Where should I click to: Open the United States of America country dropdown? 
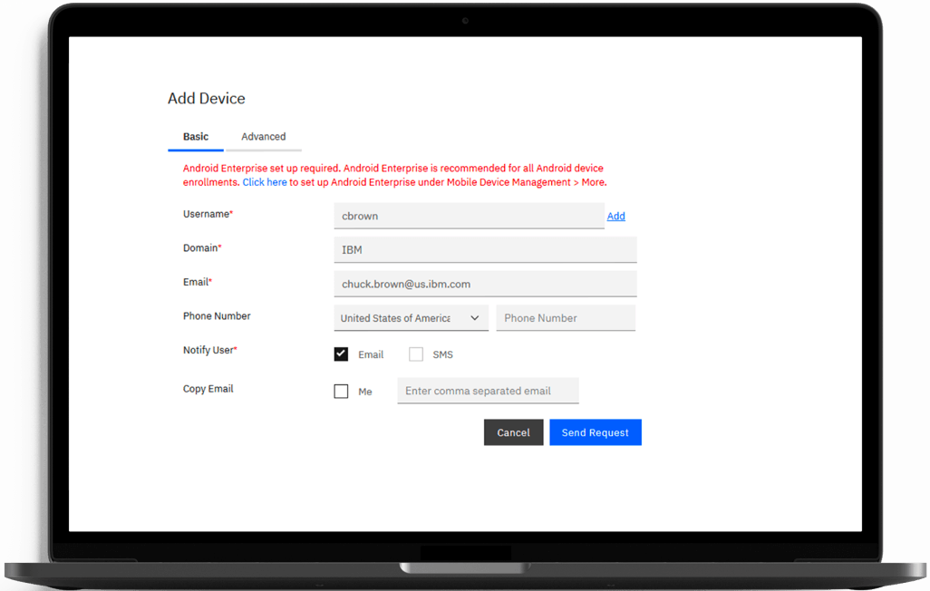[411, 318]
